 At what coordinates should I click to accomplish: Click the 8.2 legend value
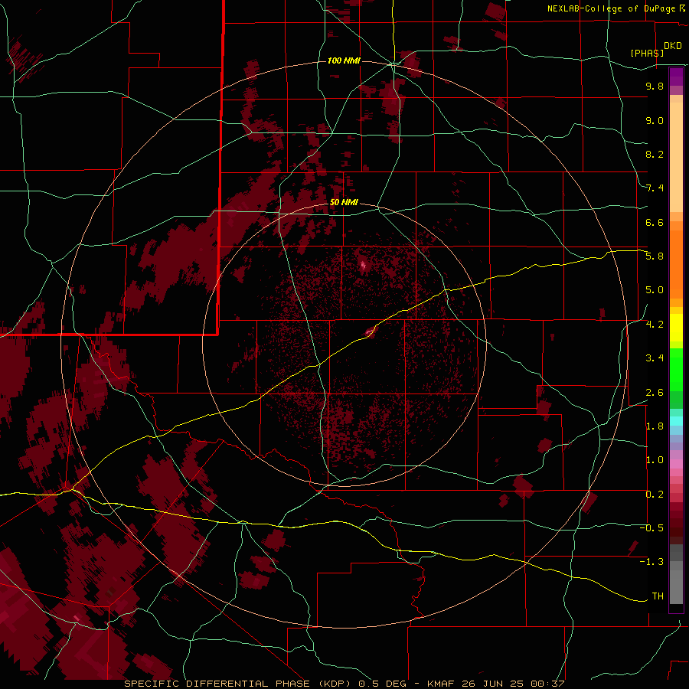[x=655, y=154]
